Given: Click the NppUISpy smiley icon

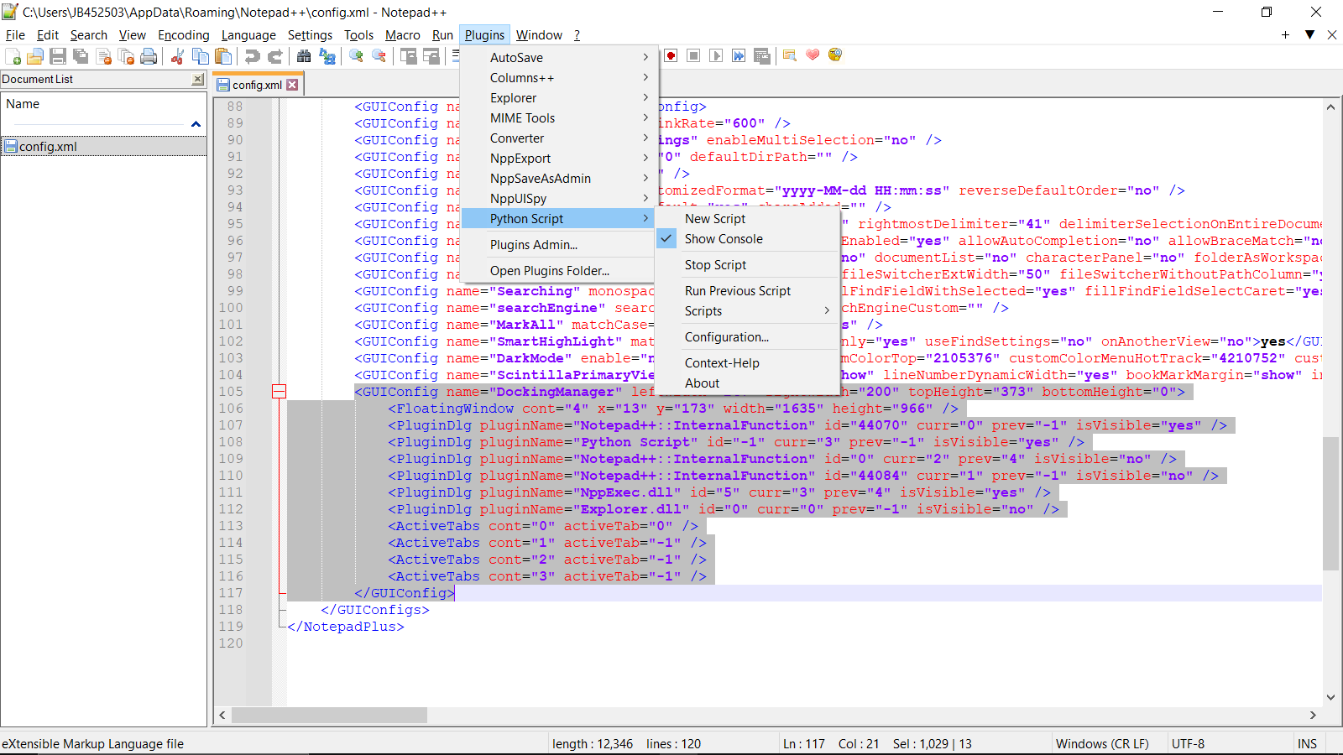Looking at the screenshot, I should 835,55.
